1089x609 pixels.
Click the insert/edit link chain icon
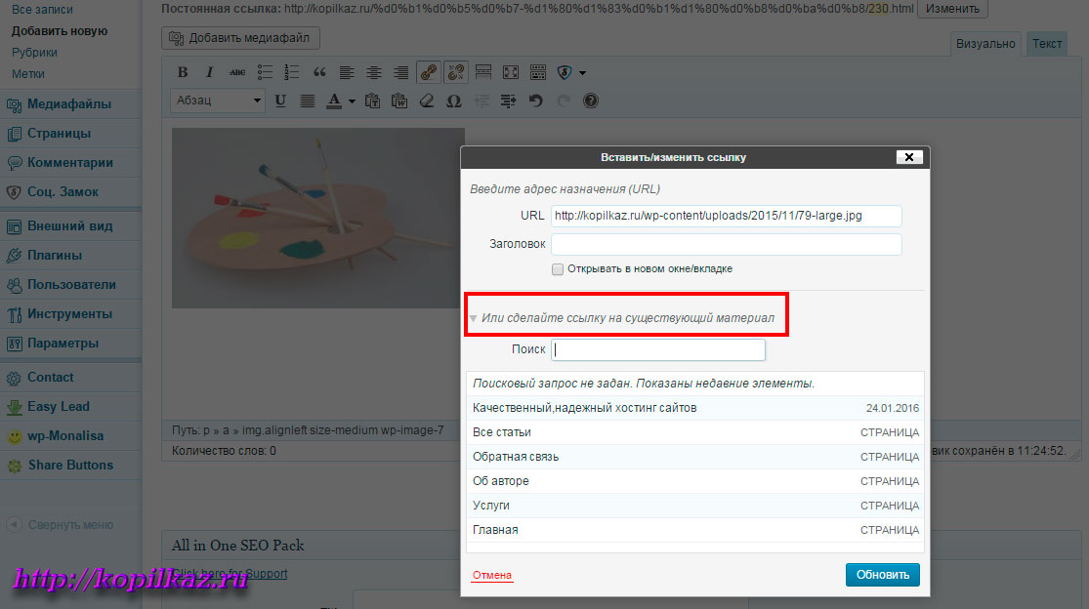429,72
